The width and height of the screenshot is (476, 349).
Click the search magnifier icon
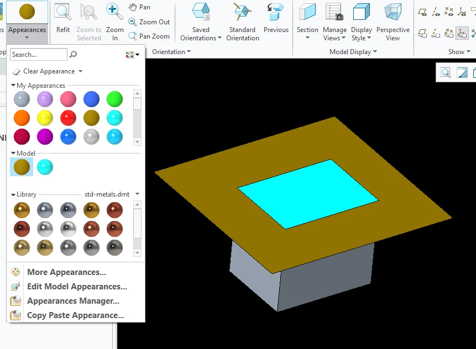click(73, 54)
